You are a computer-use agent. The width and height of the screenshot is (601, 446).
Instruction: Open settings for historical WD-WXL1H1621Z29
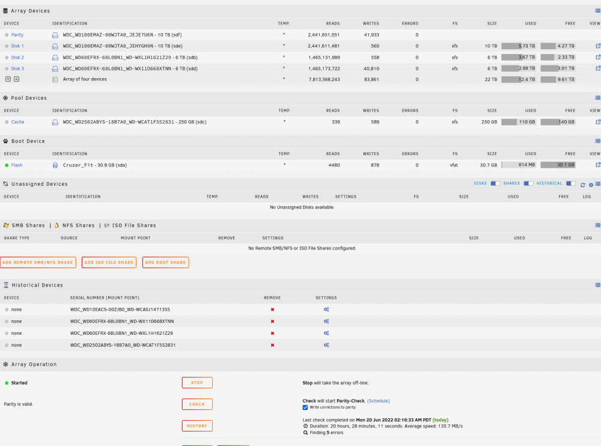click(326, 333)
